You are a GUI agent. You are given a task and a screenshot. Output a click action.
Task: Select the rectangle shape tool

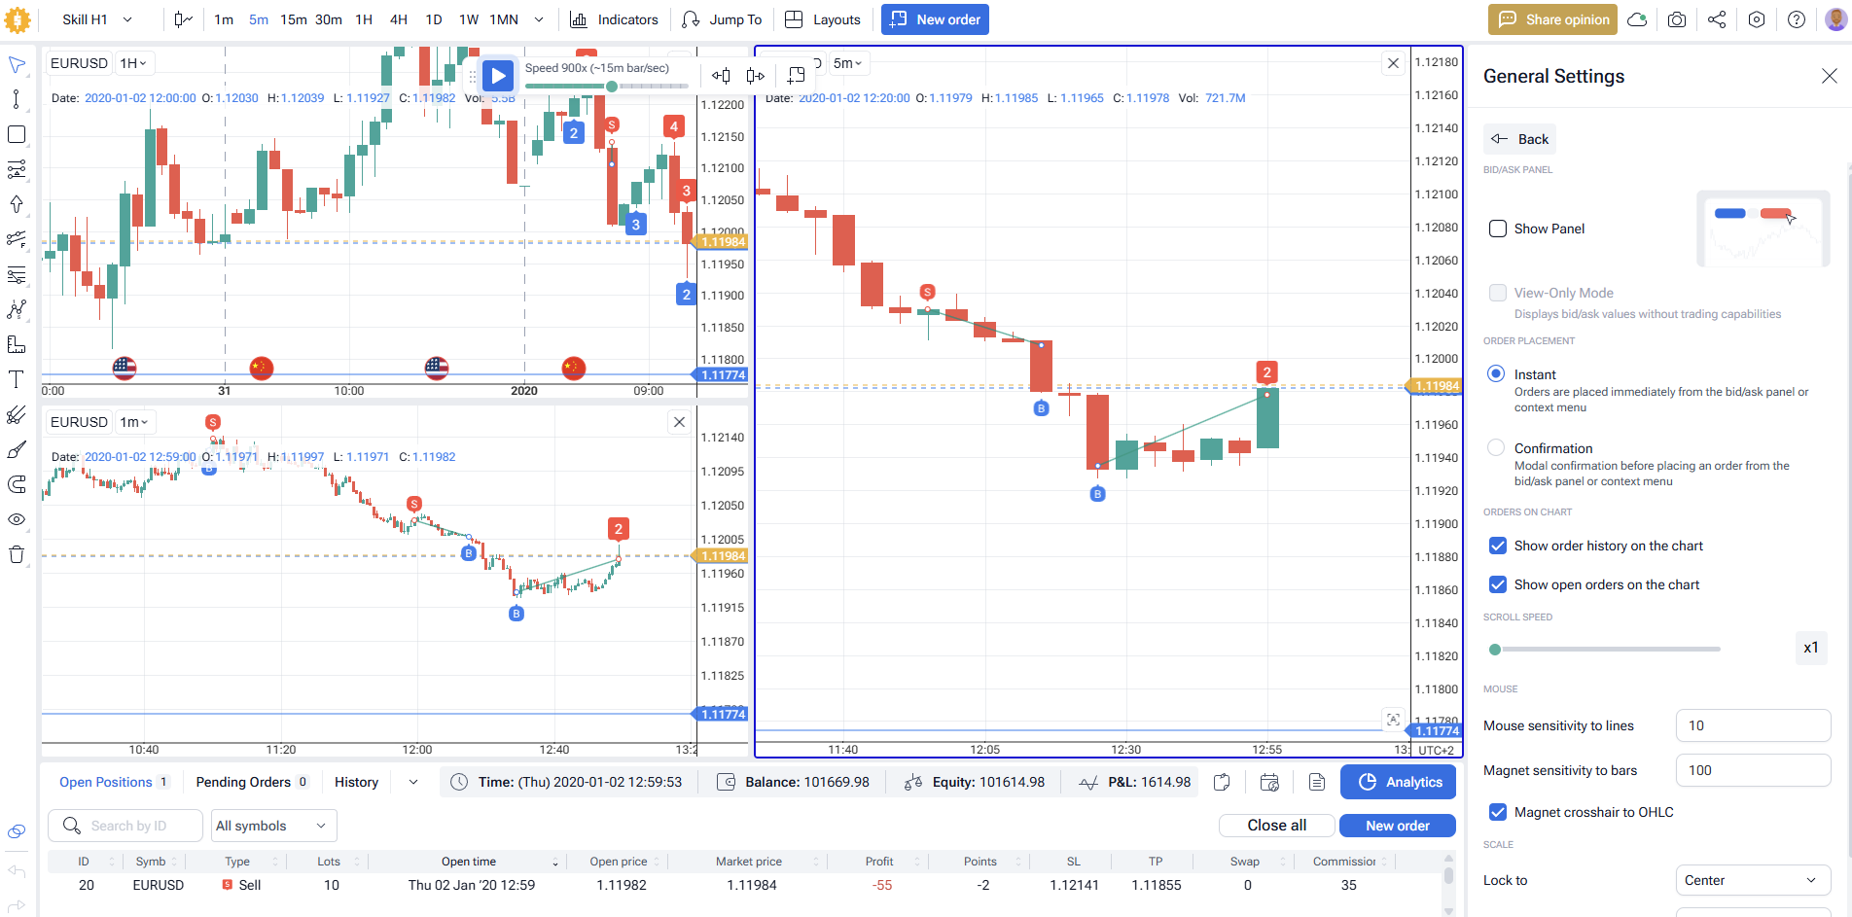(17, 134)
